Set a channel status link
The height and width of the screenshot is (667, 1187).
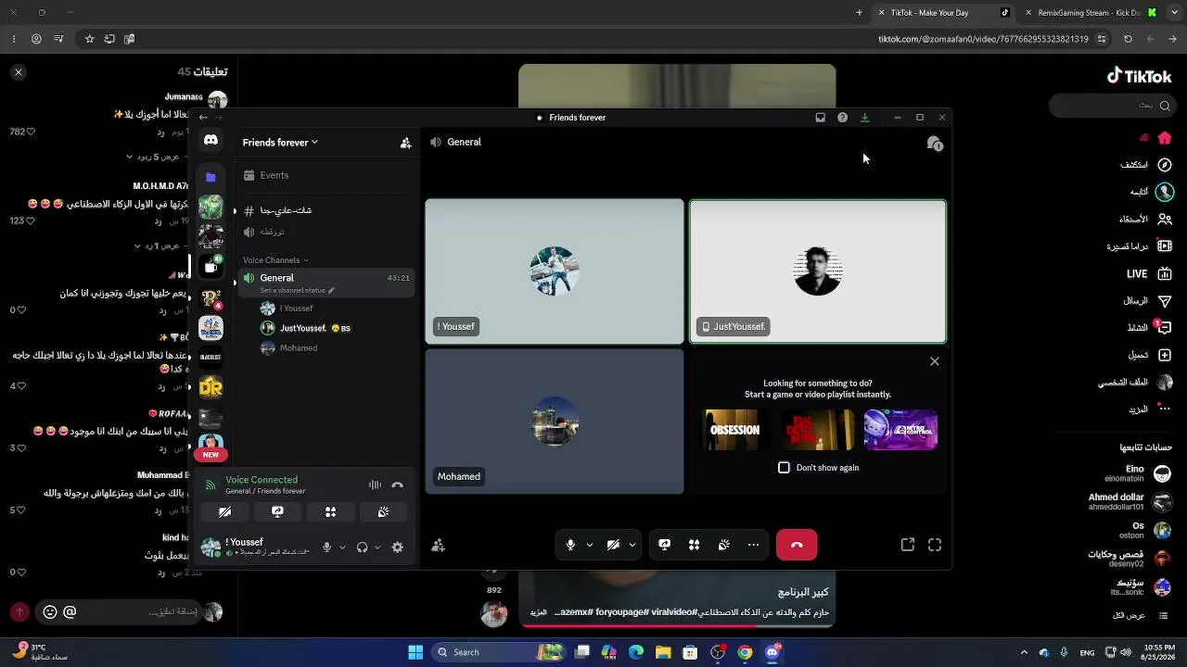click(297, 290)
